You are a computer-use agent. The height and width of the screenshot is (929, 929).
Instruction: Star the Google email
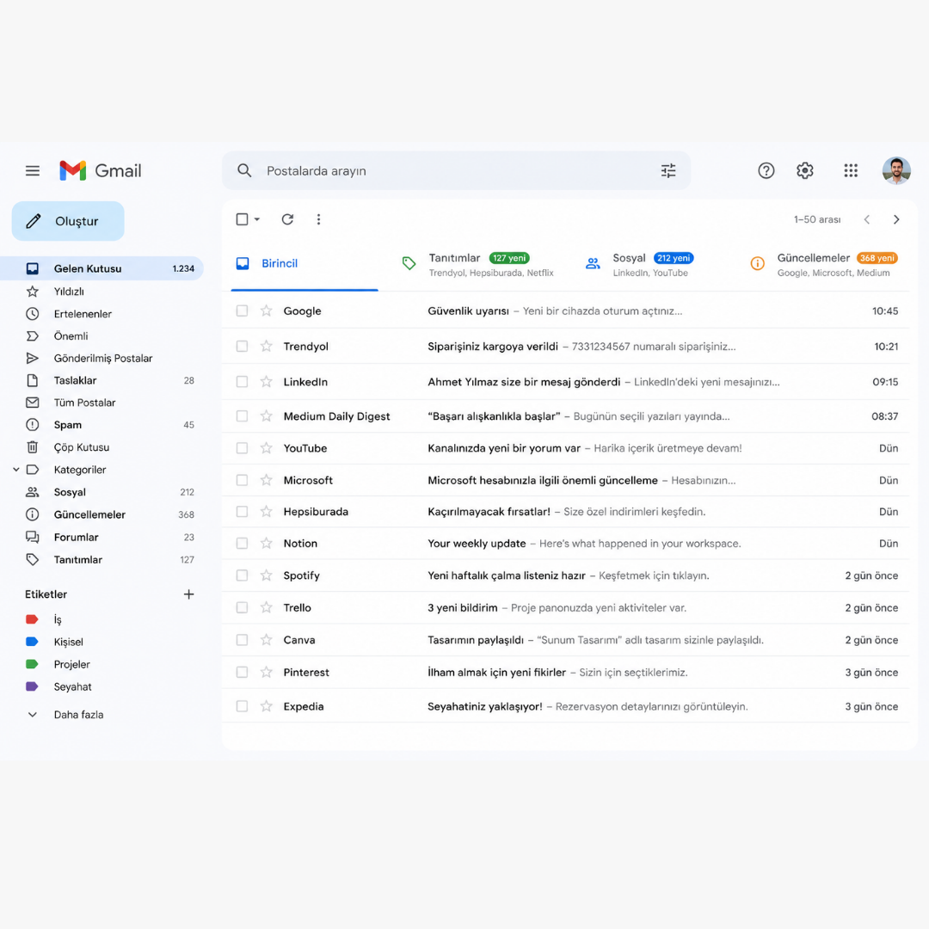click(x=266, y=311)
